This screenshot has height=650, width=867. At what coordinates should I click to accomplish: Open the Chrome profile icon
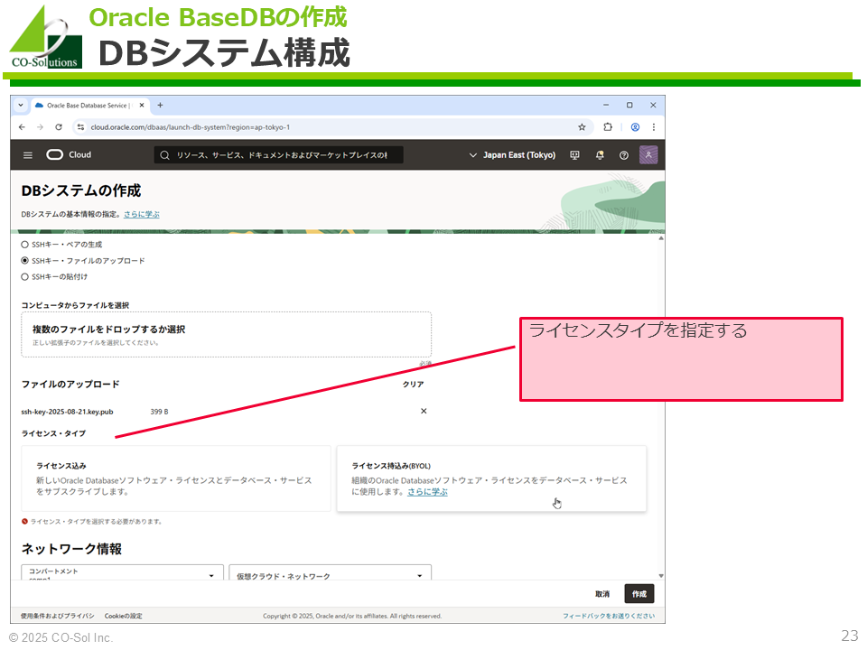(635, 127)
